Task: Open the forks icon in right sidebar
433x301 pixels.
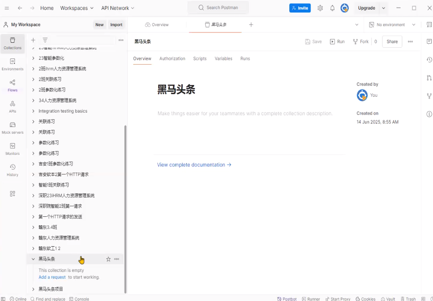Action: click(x=429, y=96)
